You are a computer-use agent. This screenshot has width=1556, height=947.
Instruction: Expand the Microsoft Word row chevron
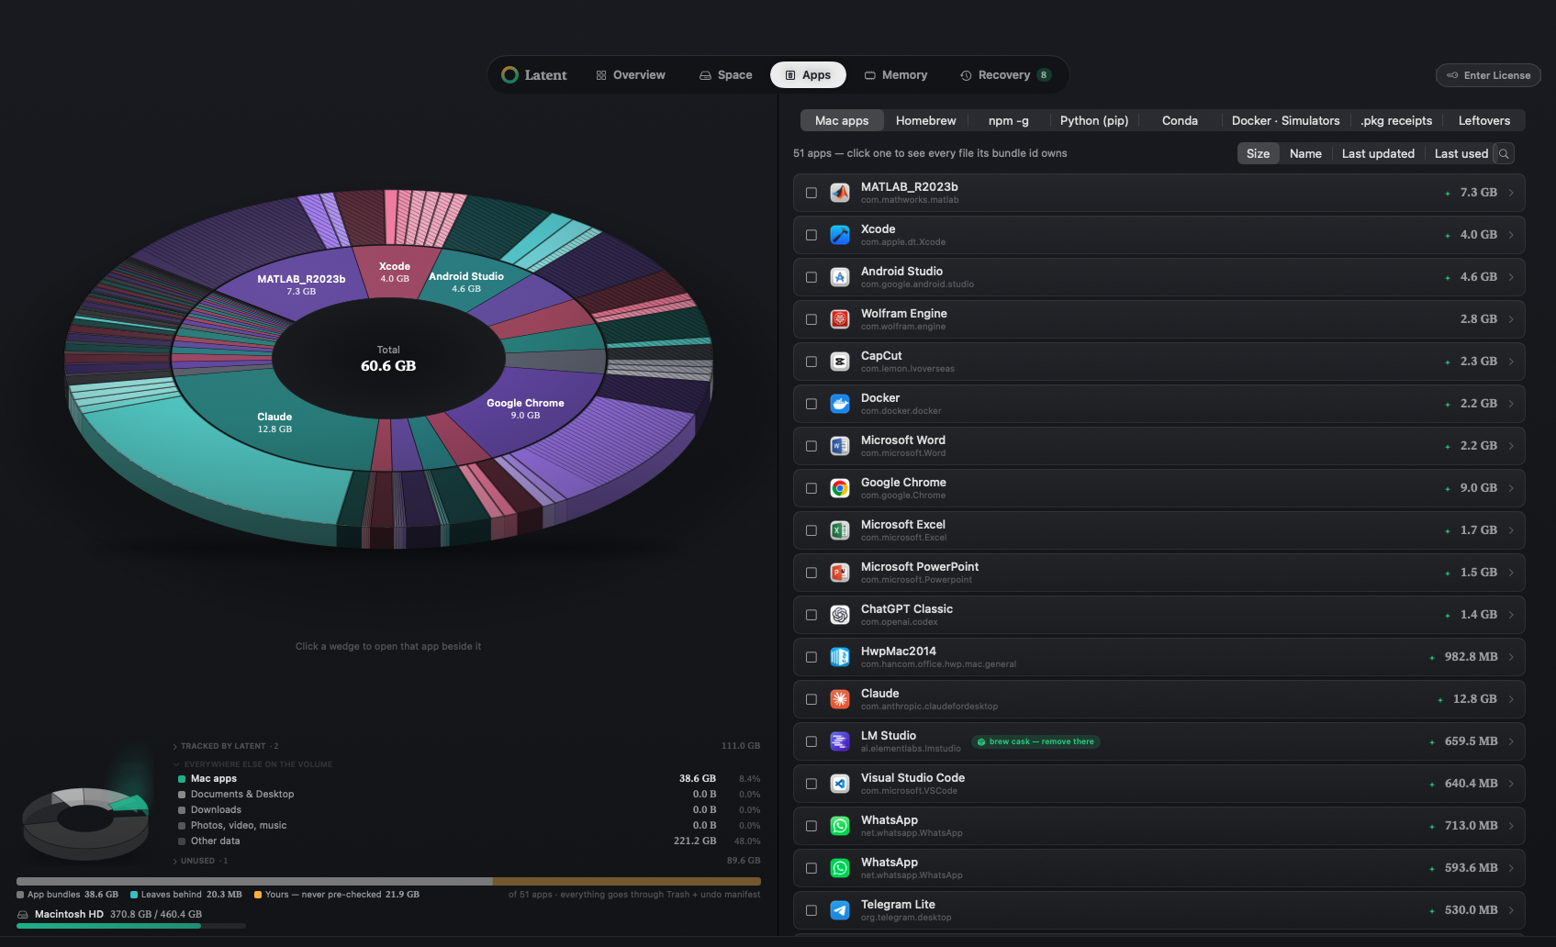pos(1511,446)
